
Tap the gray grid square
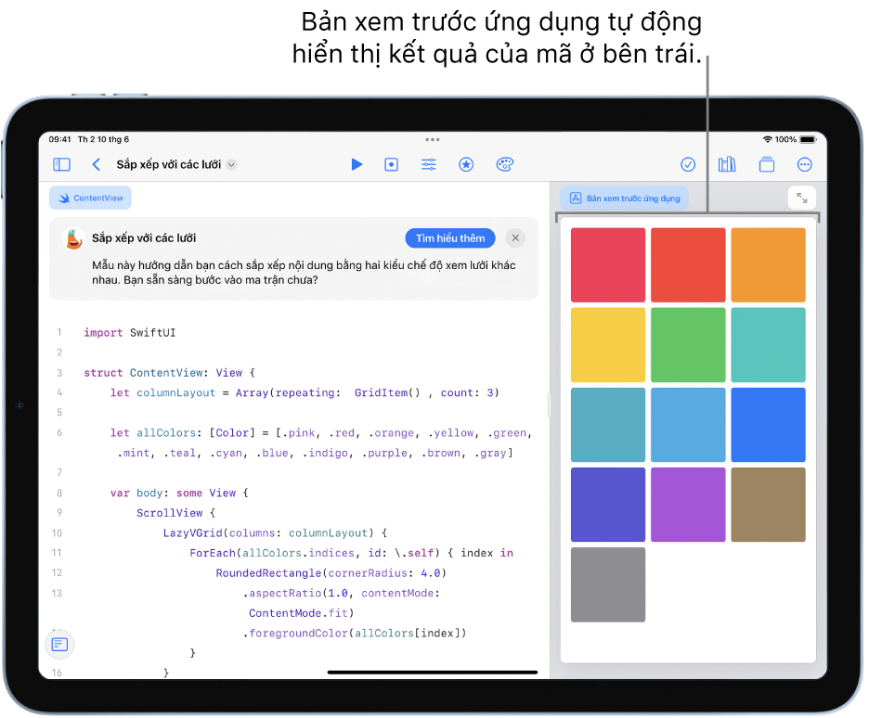pyautogui.click(x=608, y=584)
